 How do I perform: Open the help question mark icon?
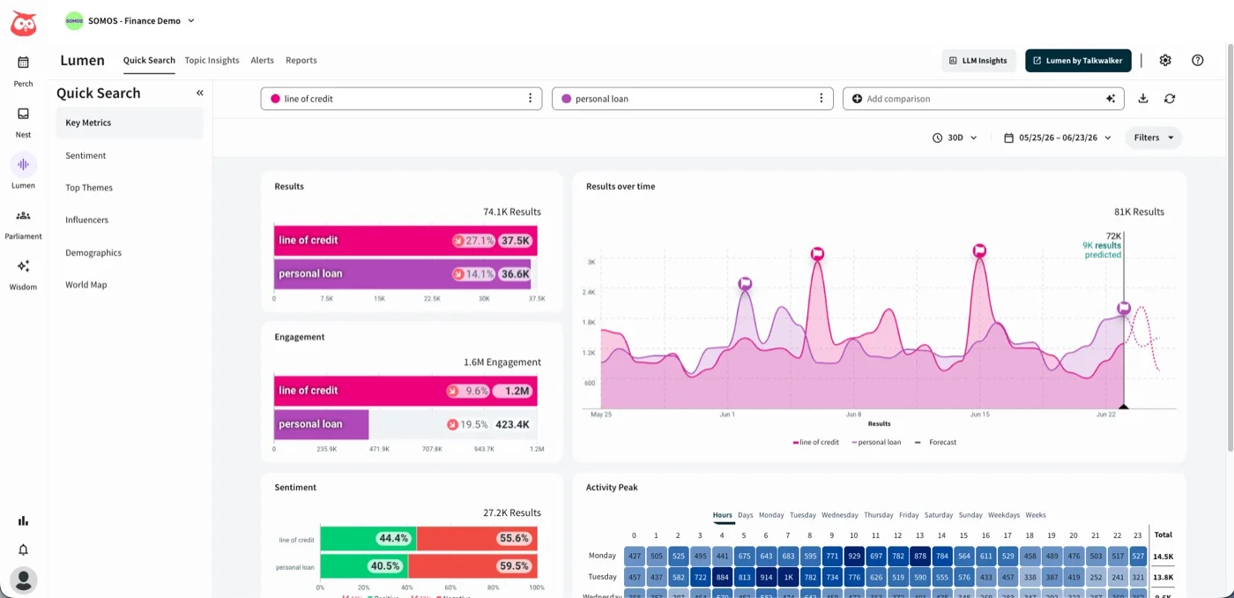click(x=1197, y=60)
